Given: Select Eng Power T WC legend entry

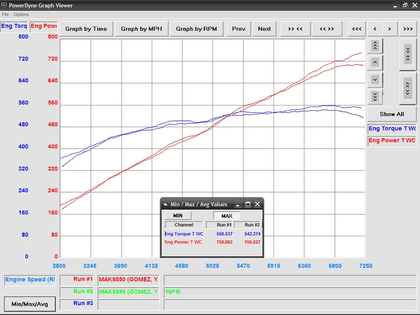Looking at the screenshot, I should click(x=392, y=140).
